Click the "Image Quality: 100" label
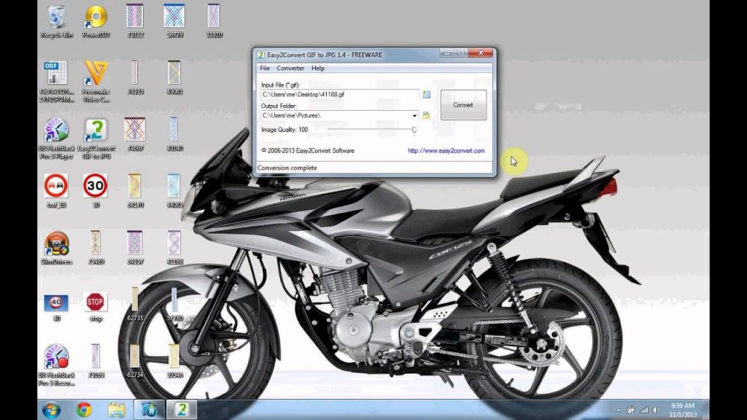 [285, 130]
